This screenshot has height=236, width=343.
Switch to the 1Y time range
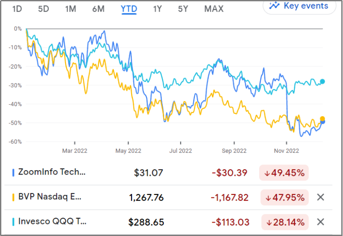[x=158, y=9]
